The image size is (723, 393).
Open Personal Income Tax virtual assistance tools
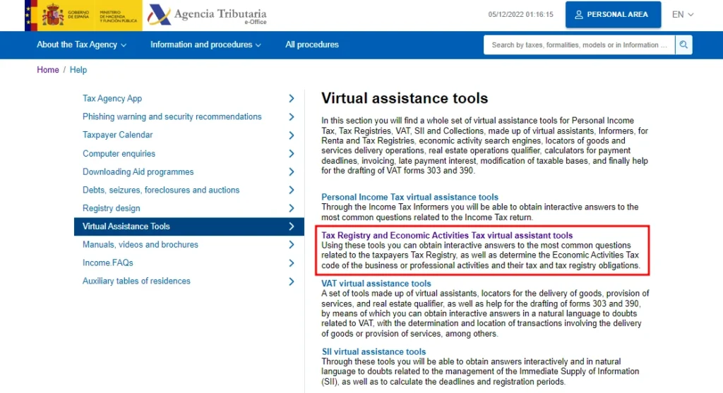410,197
